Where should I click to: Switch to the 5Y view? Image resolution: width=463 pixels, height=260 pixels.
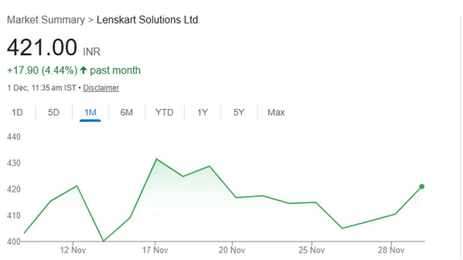238,112
